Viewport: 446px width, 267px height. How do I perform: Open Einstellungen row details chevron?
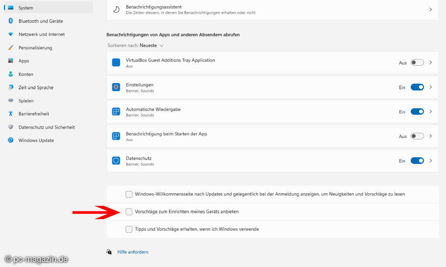[431, 87]
